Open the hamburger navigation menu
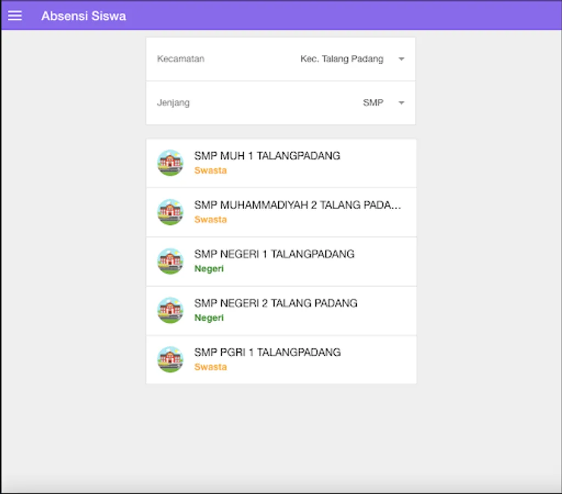 (15, 15)
